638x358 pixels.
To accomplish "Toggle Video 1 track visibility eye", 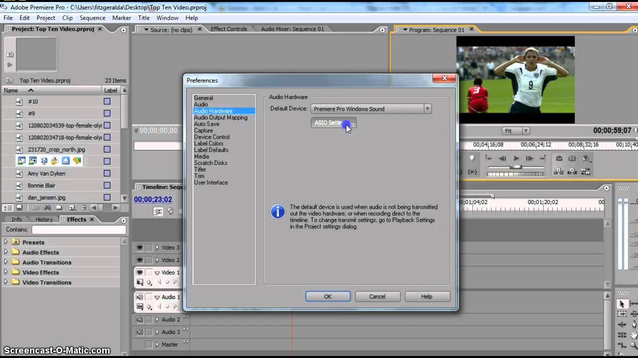I will pyautogui.click(x=140, y=272).
